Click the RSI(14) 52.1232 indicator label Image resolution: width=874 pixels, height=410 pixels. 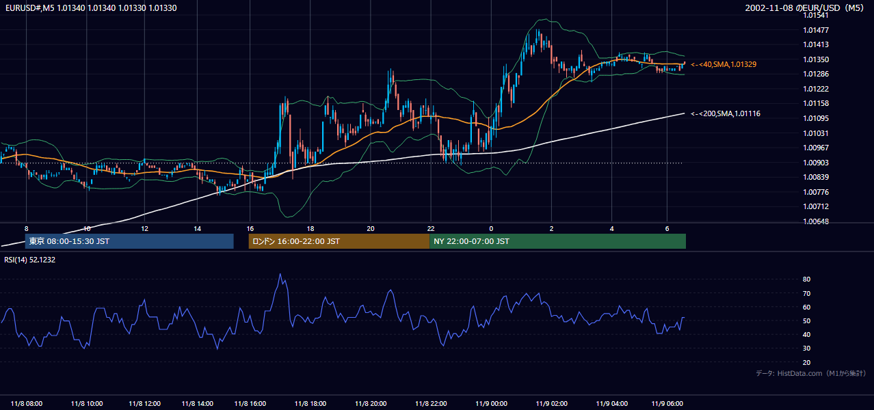(30, 260)
